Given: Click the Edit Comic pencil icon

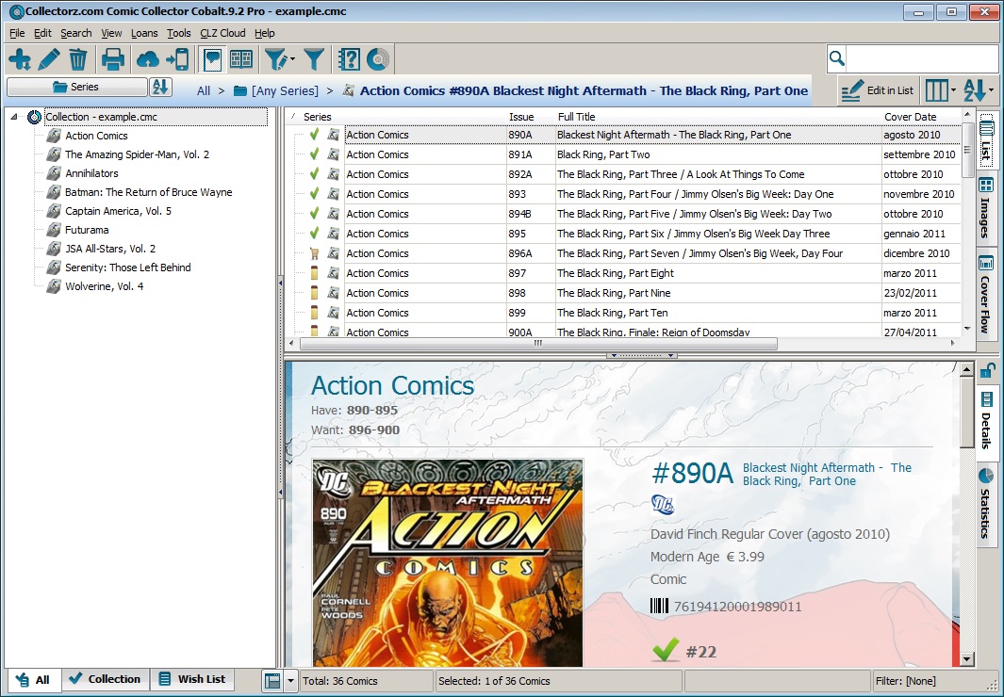Looking at the screenshot, I should pyautogui.click(x=49, y=59).
